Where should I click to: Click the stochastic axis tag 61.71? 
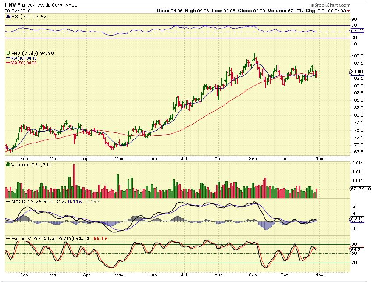tap(357, 250)
